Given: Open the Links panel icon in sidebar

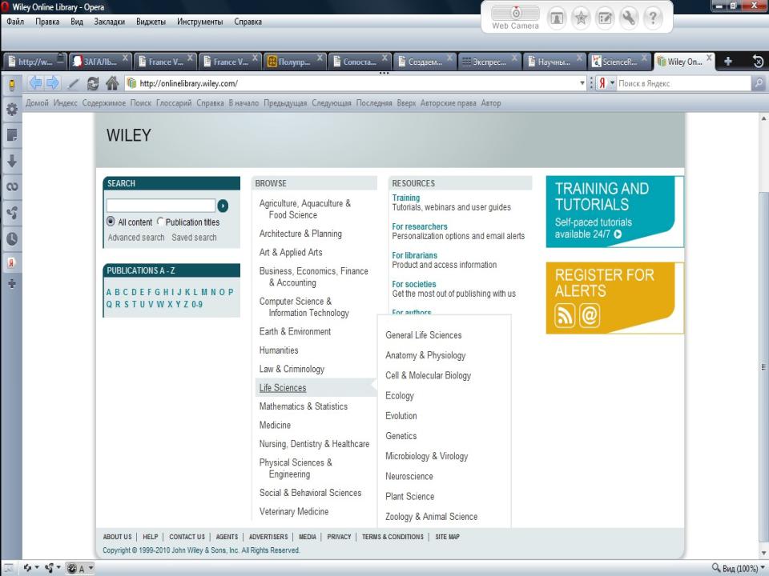Looking at the screenshot, I should tap(12, 186).
